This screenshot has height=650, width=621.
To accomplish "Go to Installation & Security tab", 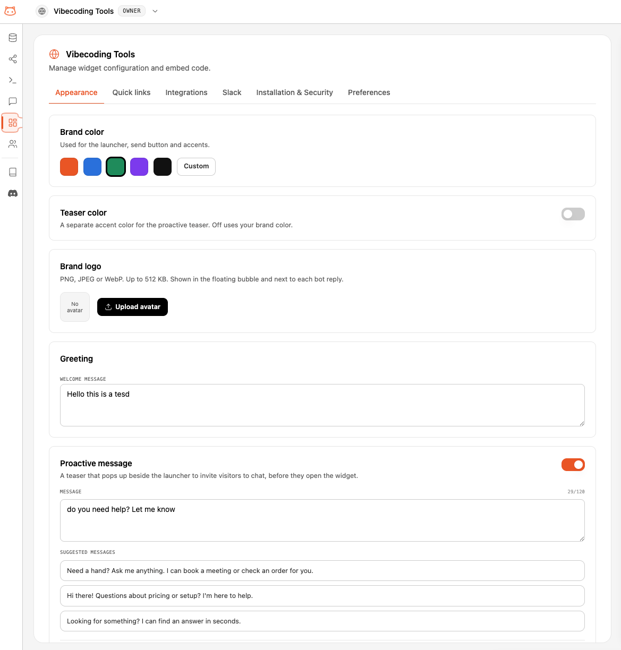I will 295,92.
